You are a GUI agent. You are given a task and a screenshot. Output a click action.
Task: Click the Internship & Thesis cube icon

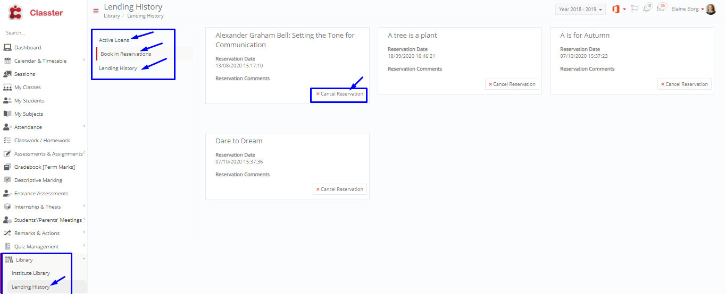pyautogui.click(x=7, y=207)
